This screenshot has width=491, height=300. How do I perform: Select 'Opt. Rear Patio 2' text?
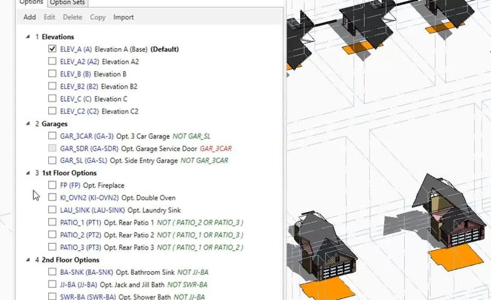(129, 235)
